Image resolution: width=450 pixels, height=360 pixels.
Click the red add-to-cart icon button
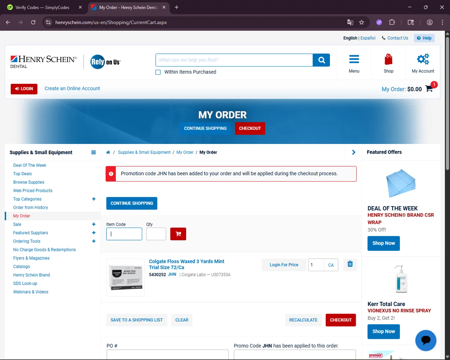[178, 234]
